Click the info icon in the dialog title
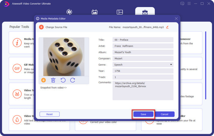The height and width of the screenshot is (136, 214). click(x=38, y=19)
